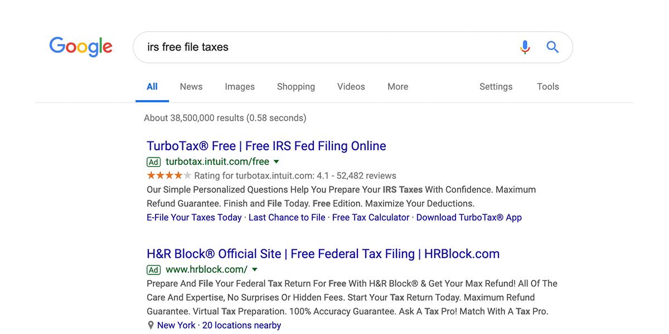
Task: Select the All results tab
Action: click(x=152, y=87)
